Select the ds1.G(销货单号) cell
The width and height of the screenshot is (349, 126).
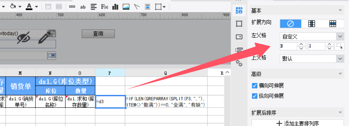21,102
